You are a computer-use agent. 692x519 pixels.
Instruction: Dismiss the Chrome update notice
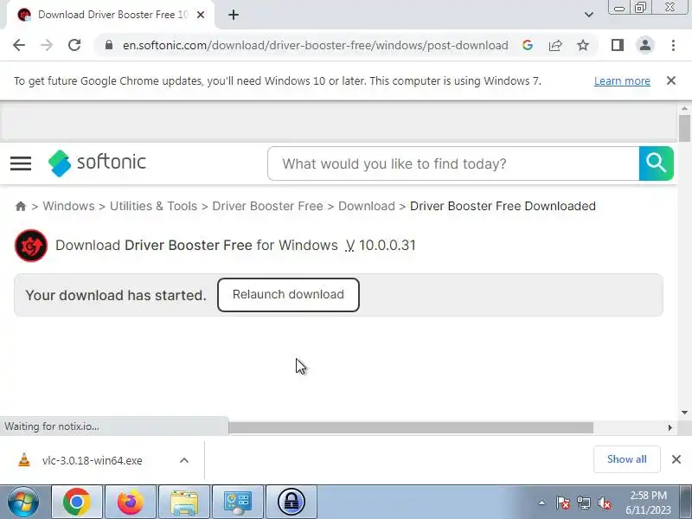point(671,80)
